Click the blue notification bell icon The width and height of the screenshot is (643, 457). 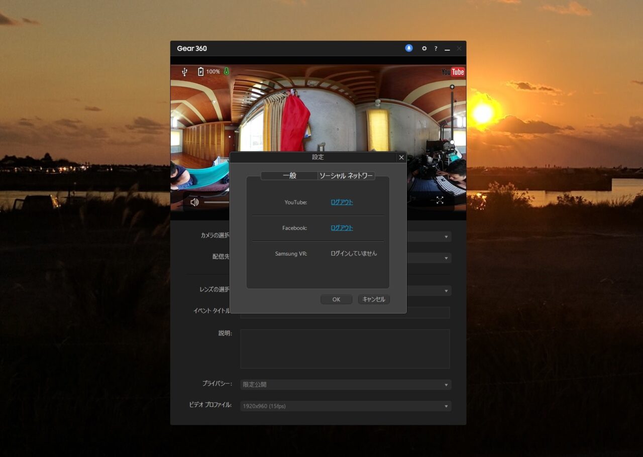409,48
